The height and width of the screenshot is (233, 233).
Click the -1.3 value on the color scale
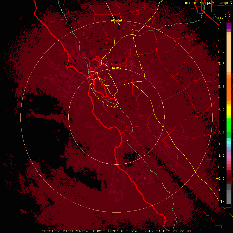(220, 190)
